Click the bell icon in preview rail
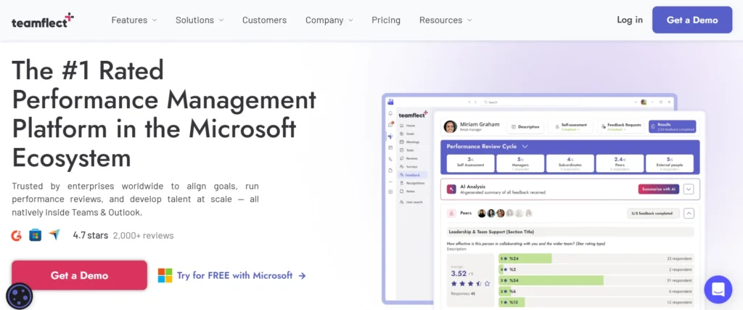The height and width of the screenshot is (310, 743). click(x=390, y=114)
